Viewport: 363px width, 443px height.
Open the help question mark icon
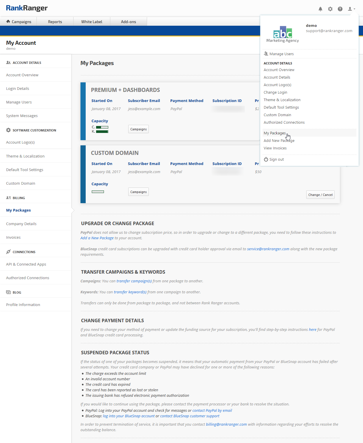(340, 9)
